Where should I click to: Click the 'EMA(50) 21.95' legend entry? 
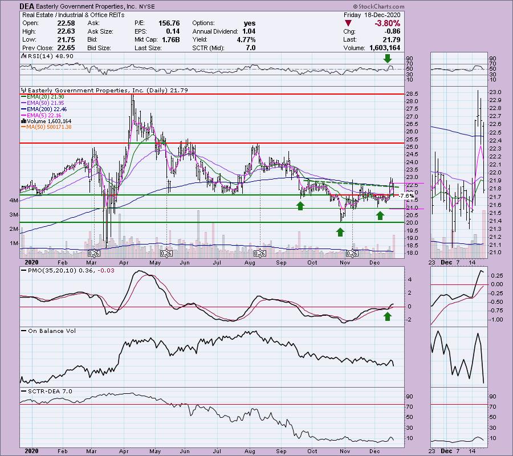[46, 103]
